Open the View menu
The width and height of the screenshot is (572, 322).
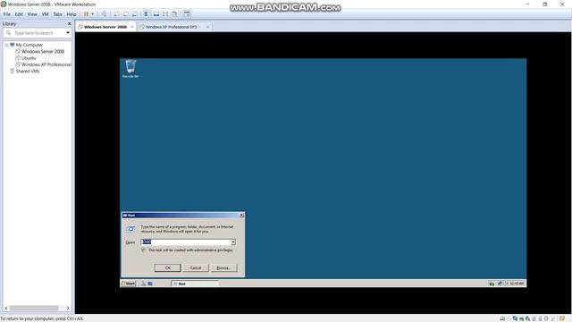click(x=32, y=14)
